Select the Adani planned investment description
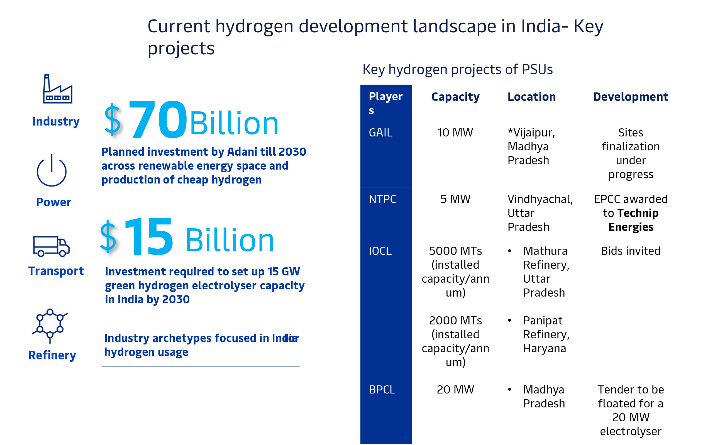Viewport: 703px width, 445px height. point(204,166)
